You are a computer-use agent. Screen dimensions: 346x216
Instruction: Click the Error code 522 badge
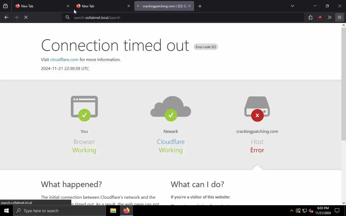point(206,47)
